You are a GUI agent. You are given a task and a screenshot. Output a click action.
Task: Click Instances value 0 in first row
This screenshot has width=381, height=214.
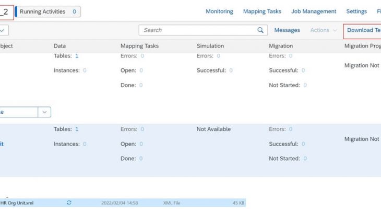point(85,70)
